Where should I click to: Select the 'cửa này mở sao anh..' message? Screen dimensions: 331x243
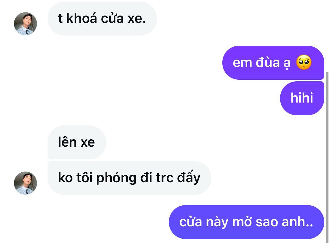pos(246,222)
